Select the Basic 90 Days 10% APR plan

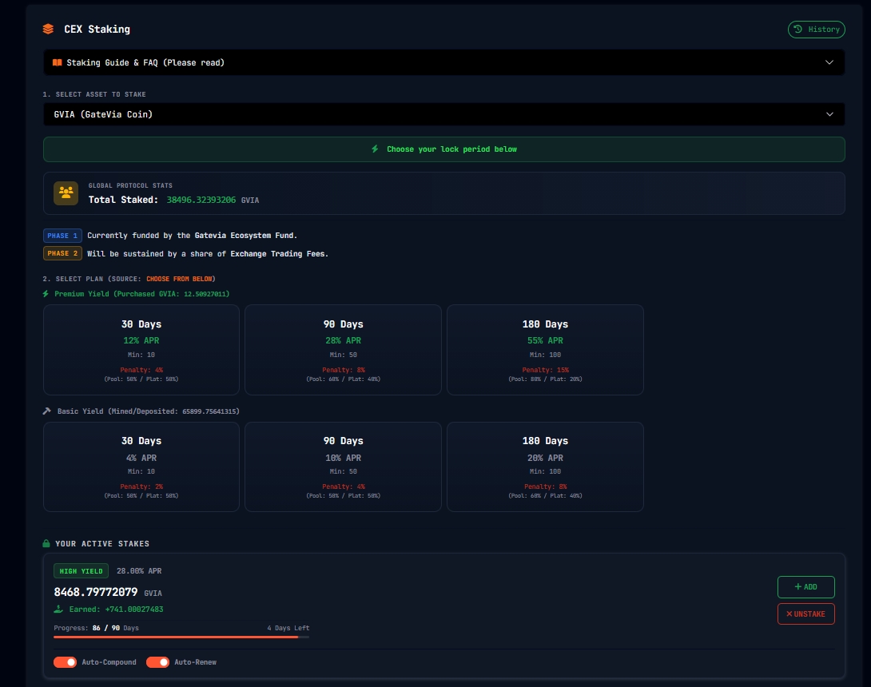point(344,467)
